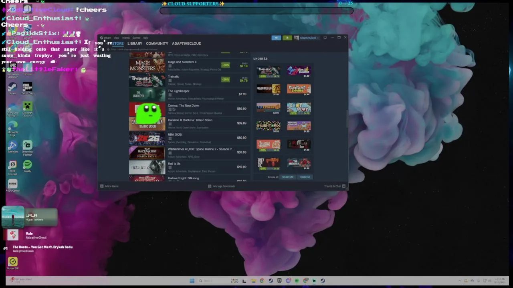Open the Friends menu in Steam
Viewport: 513px width, 288px height.
tap(126, 38)
